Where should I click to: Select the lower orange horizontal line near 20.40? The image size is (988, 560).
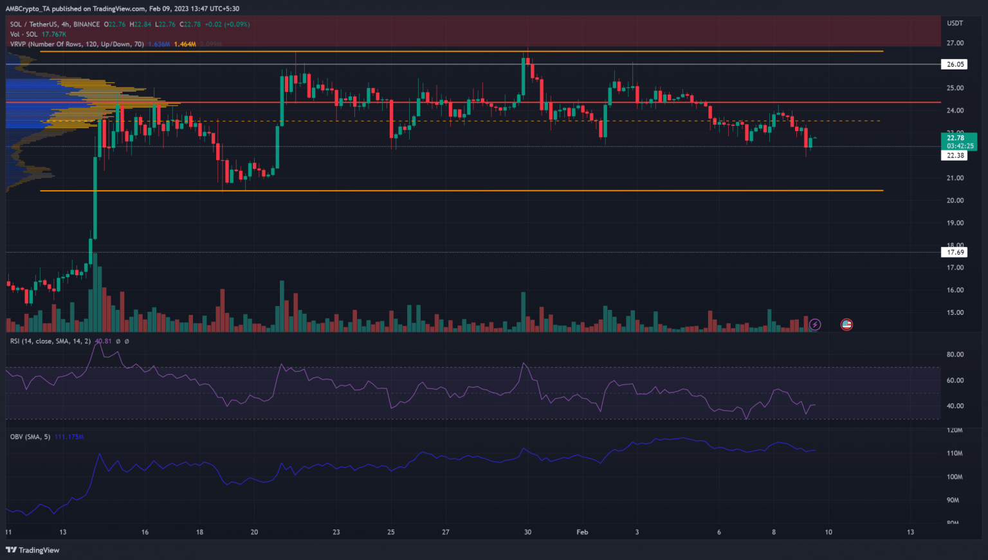coord(515,190)
